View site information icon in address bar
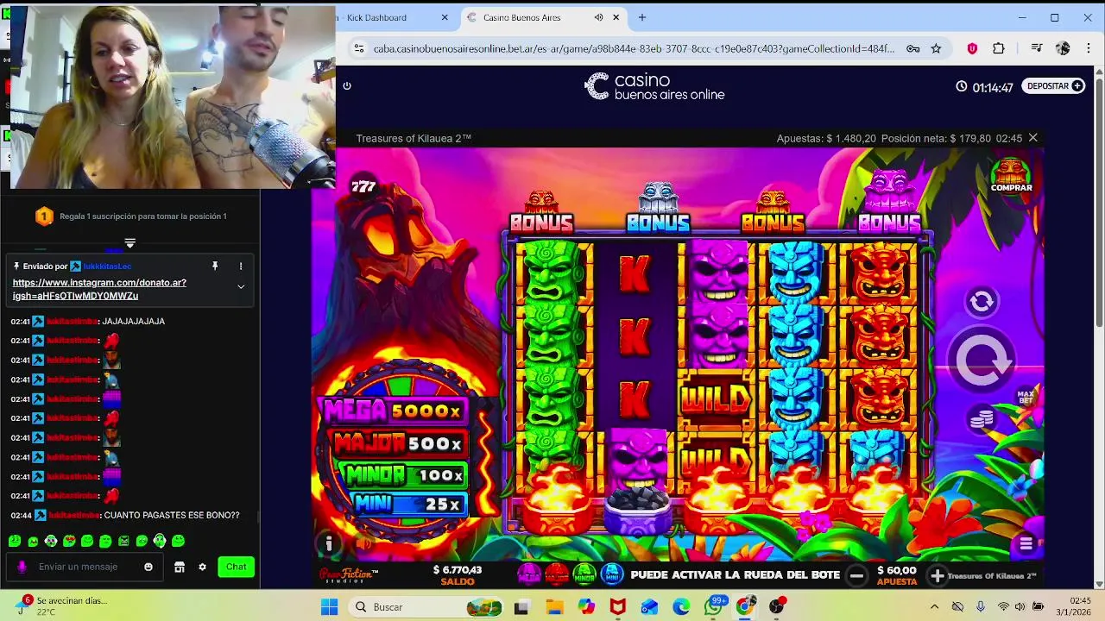This screenshot has width=1105, height=621. [359, 49]
